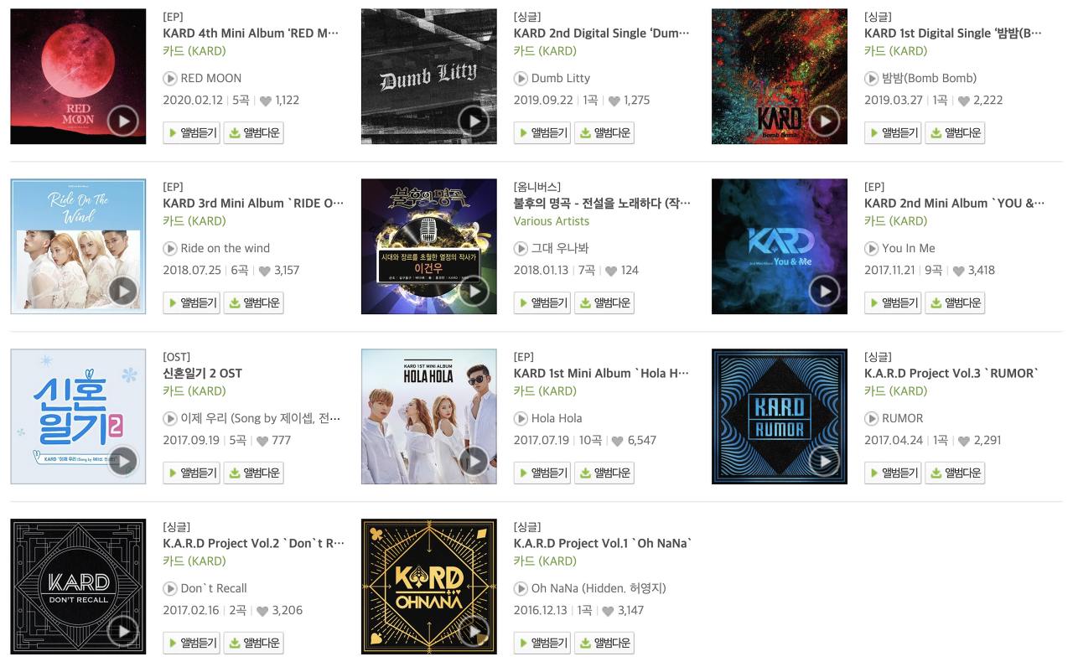Viewport: 1073px width, 667px height.
Task: Download the 신혼일기 2 OST album
Action: [x=253, y=473]
